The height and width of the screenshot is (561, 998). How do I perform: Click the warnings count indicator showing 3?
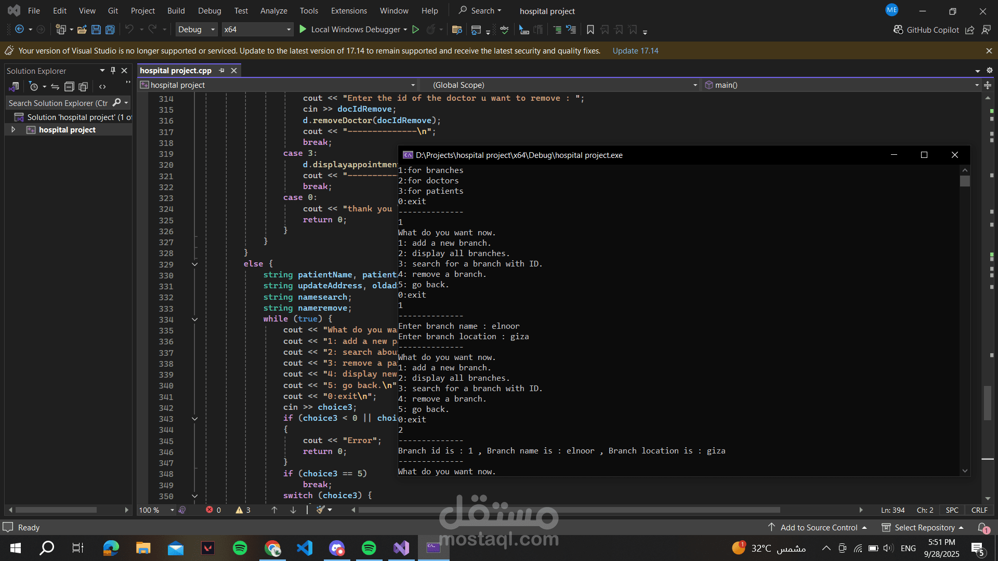click(x=243, y=510)
